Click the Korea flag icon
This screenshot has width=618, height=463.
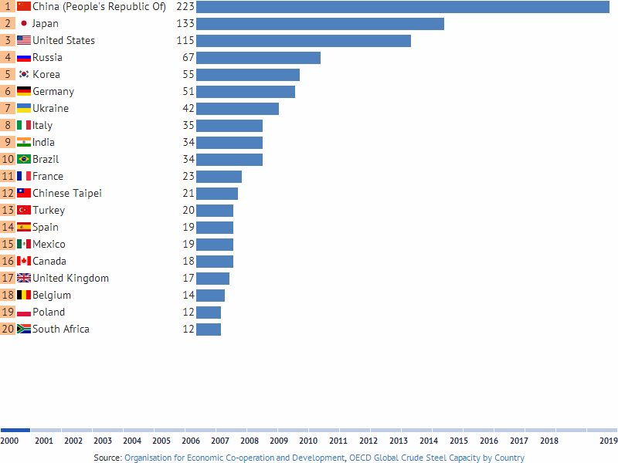23,74
